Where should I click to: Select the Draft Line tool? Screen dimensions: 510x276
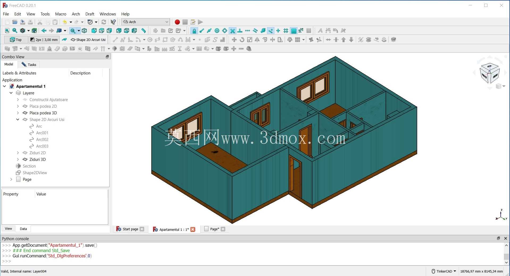115,40
